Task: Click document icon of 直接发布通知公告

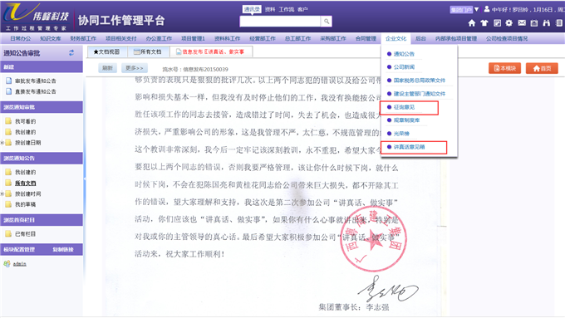Action: [x=8, y=91]
